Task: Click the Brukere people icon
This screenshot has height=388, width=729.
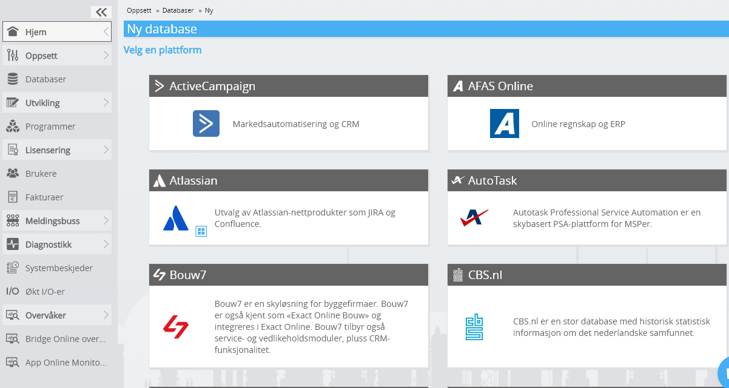Action: tap(13, 174)
